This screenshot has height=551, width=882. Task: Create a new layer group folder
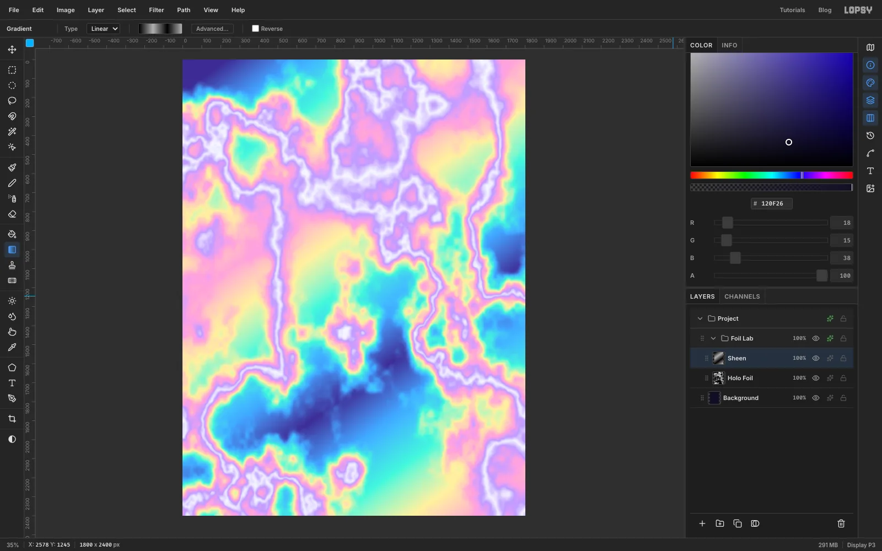coord(720,523)
